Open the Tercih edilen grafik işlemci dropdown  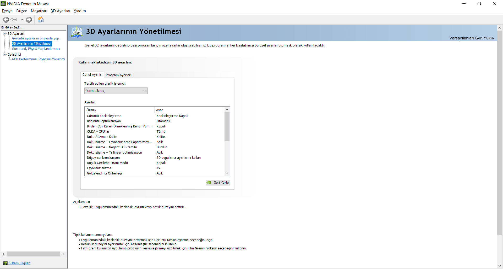[116, 91]
